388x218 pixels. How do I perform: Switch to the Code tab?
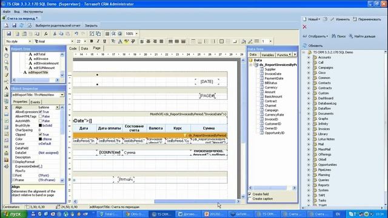pyautogui.click(x=73, y=48)
